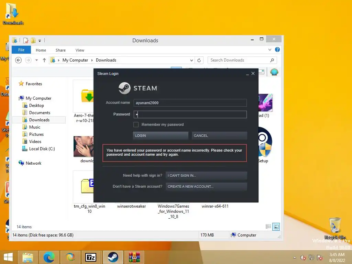Viewport: 352px width, 264px height.
Task: Launch Microsoft Edge from the taskbar
Action: [49, 257]
